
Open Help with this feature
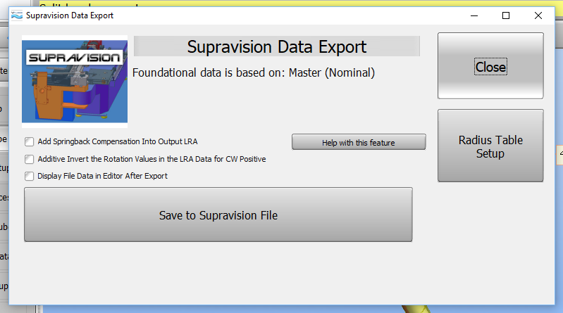click(359, 142)
